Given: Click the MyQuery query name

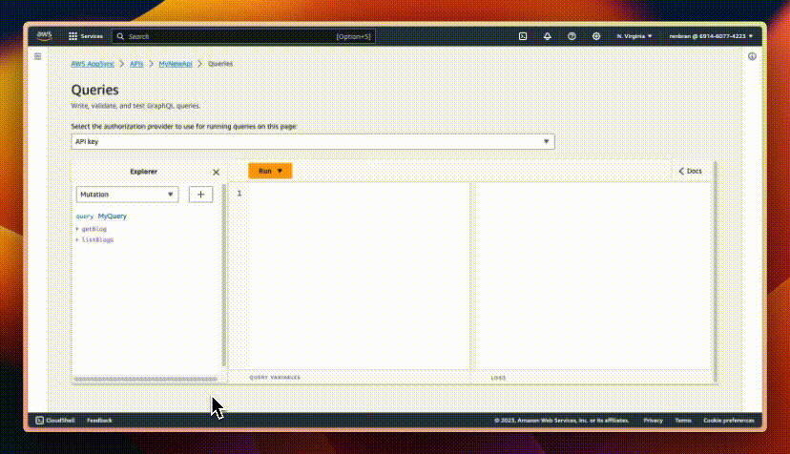Looking at the screenshot, I should point(113,217).
